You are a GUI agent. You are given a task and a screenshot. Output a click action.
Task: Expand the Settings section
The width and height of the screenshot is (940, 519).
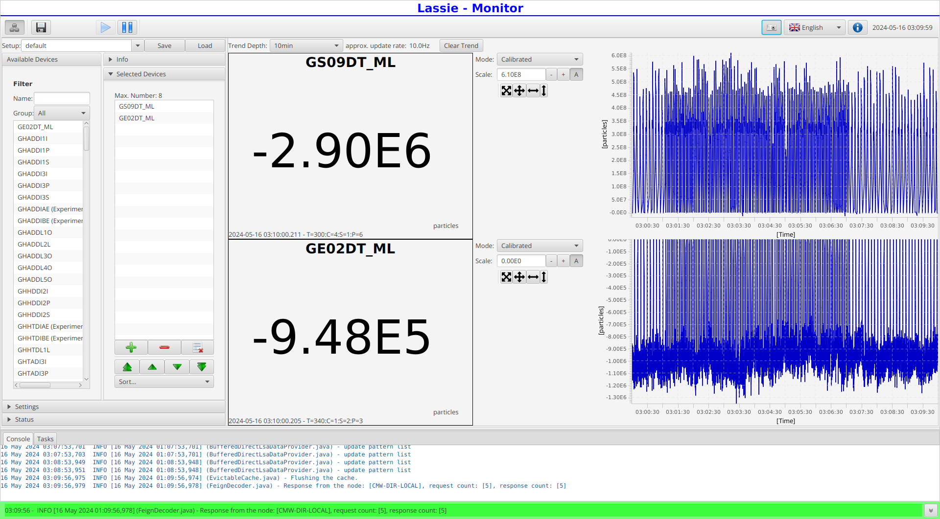tap(114, 406)
